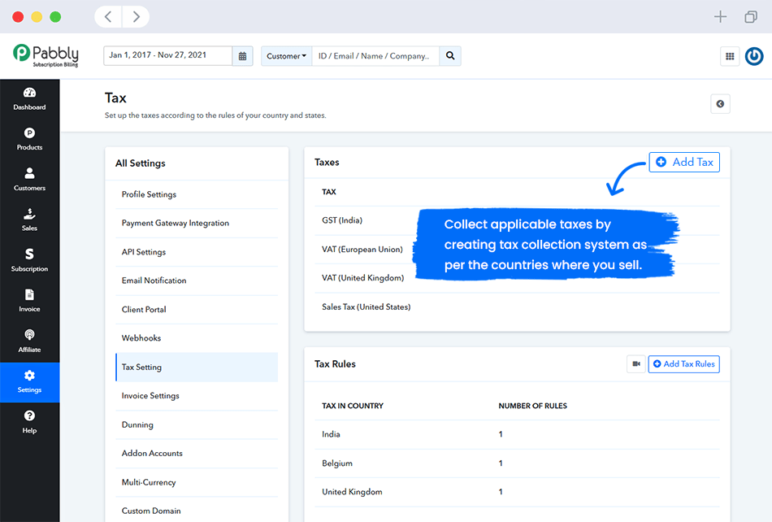The height and width of the screenshot is (522, 772).
Task: Open the apps grid menu
Action: 730,55
